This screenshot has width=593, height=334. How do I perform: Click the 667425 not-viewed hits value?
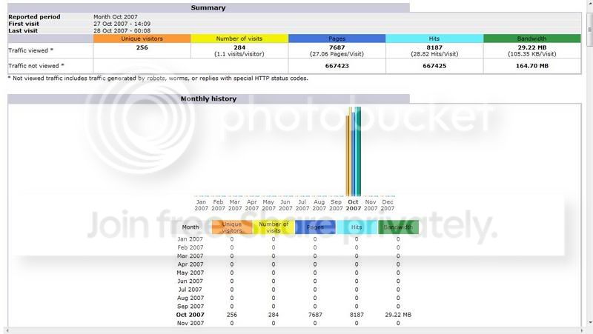[x=434, y=66]
